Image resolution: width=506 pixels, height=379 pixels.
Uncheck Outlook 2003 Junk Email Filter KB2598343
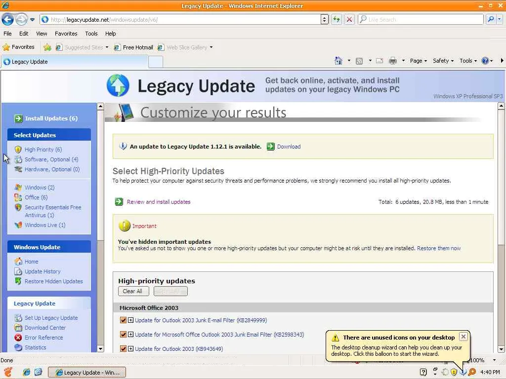123,335
